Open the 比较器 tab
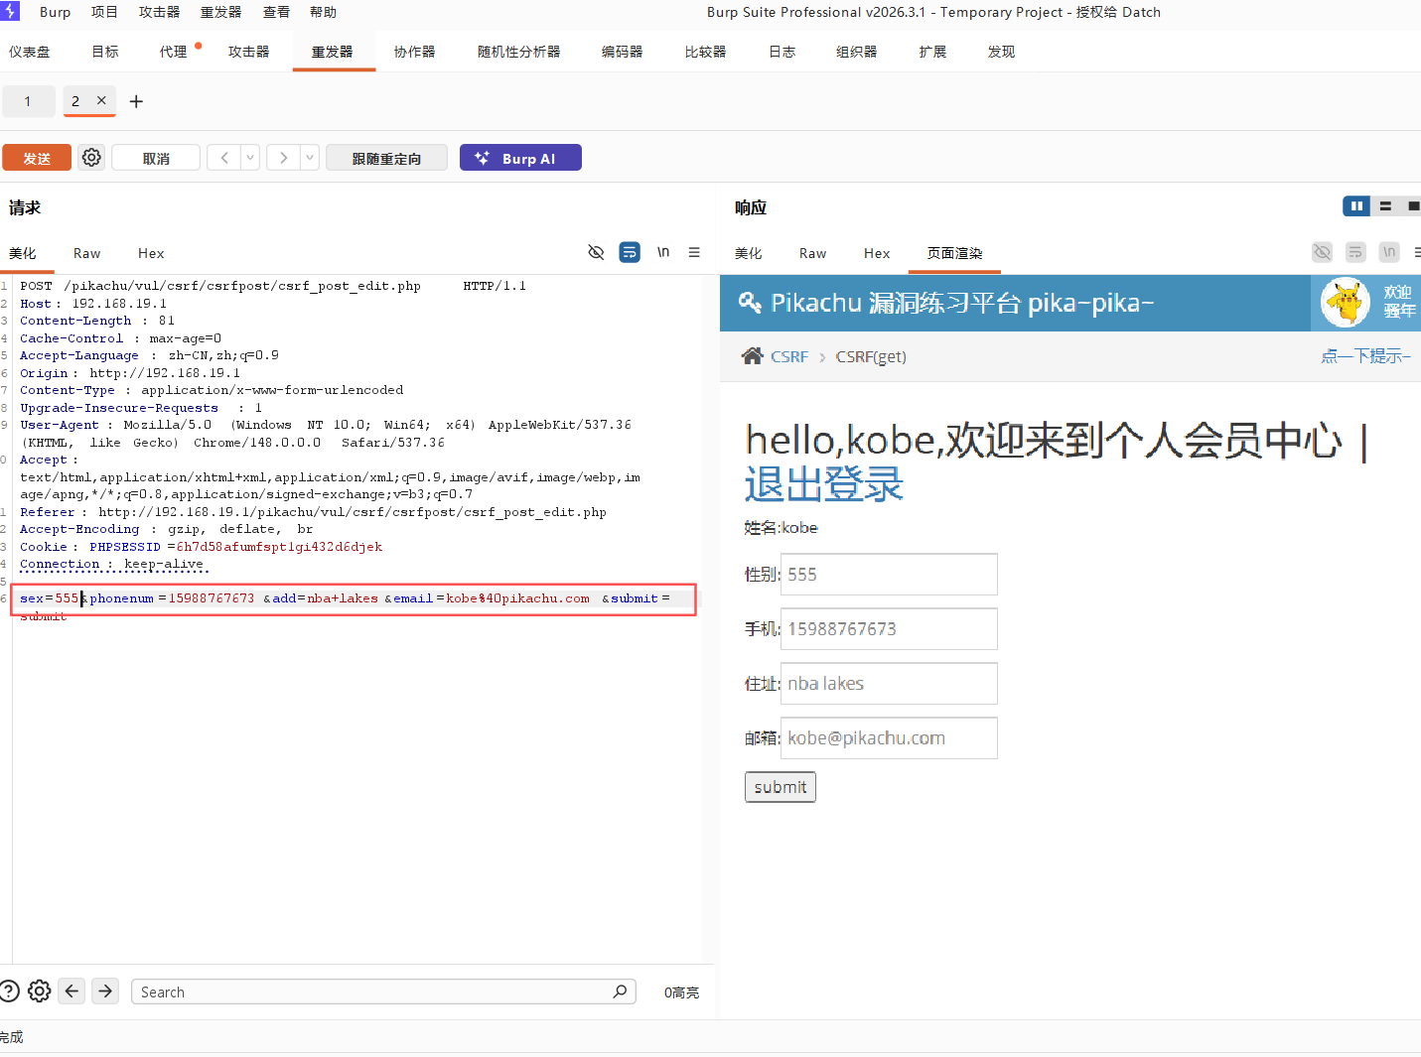The image size is (1421, 1057). point(706,52)
